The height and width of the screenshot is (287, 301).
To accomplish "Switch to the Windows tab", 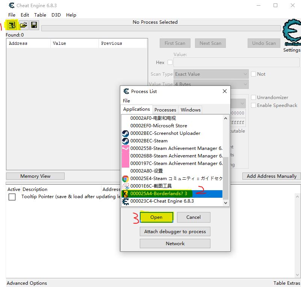I will (191, 110).
